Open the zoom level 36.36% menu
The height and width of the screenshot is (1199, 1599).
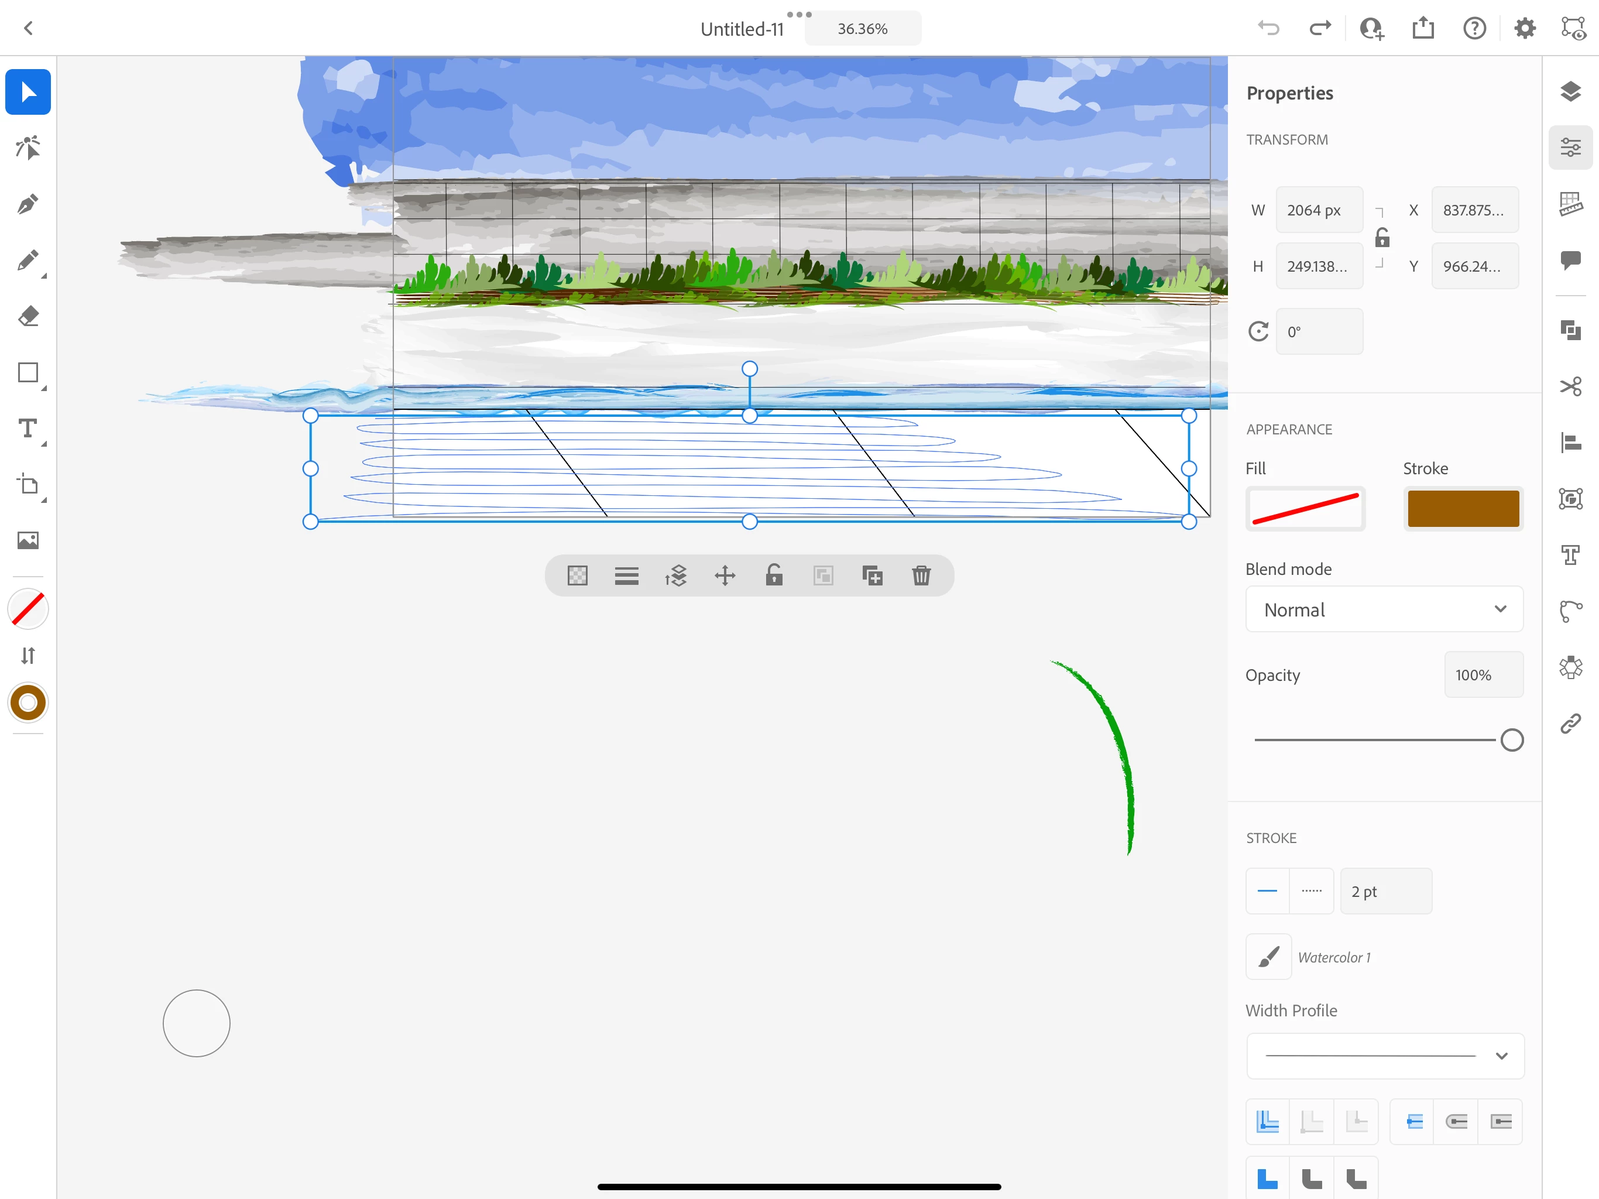862,29
